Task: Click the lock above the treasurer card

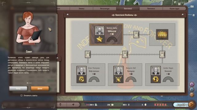Action: click(162, 54)
